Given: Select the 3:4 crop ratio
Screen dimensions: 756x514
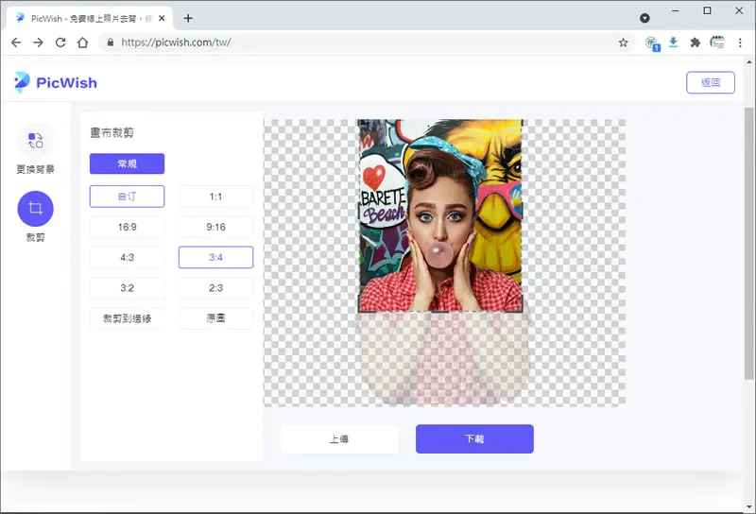Looking at the screenshot, I should [x=215, y=257].
